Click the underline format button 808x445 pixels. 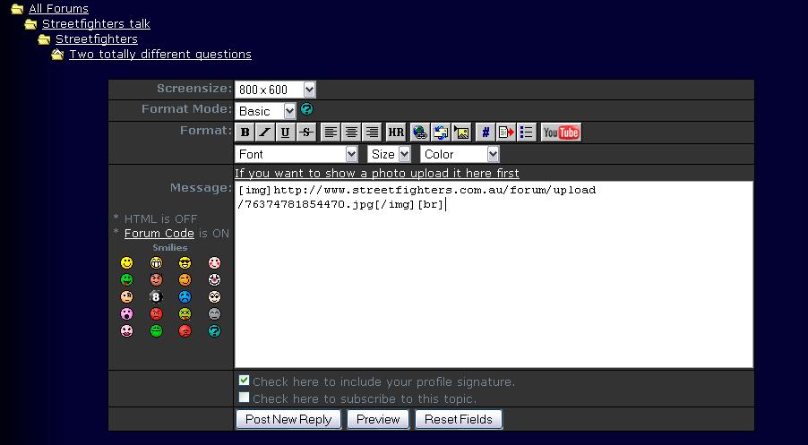point(285,133)
